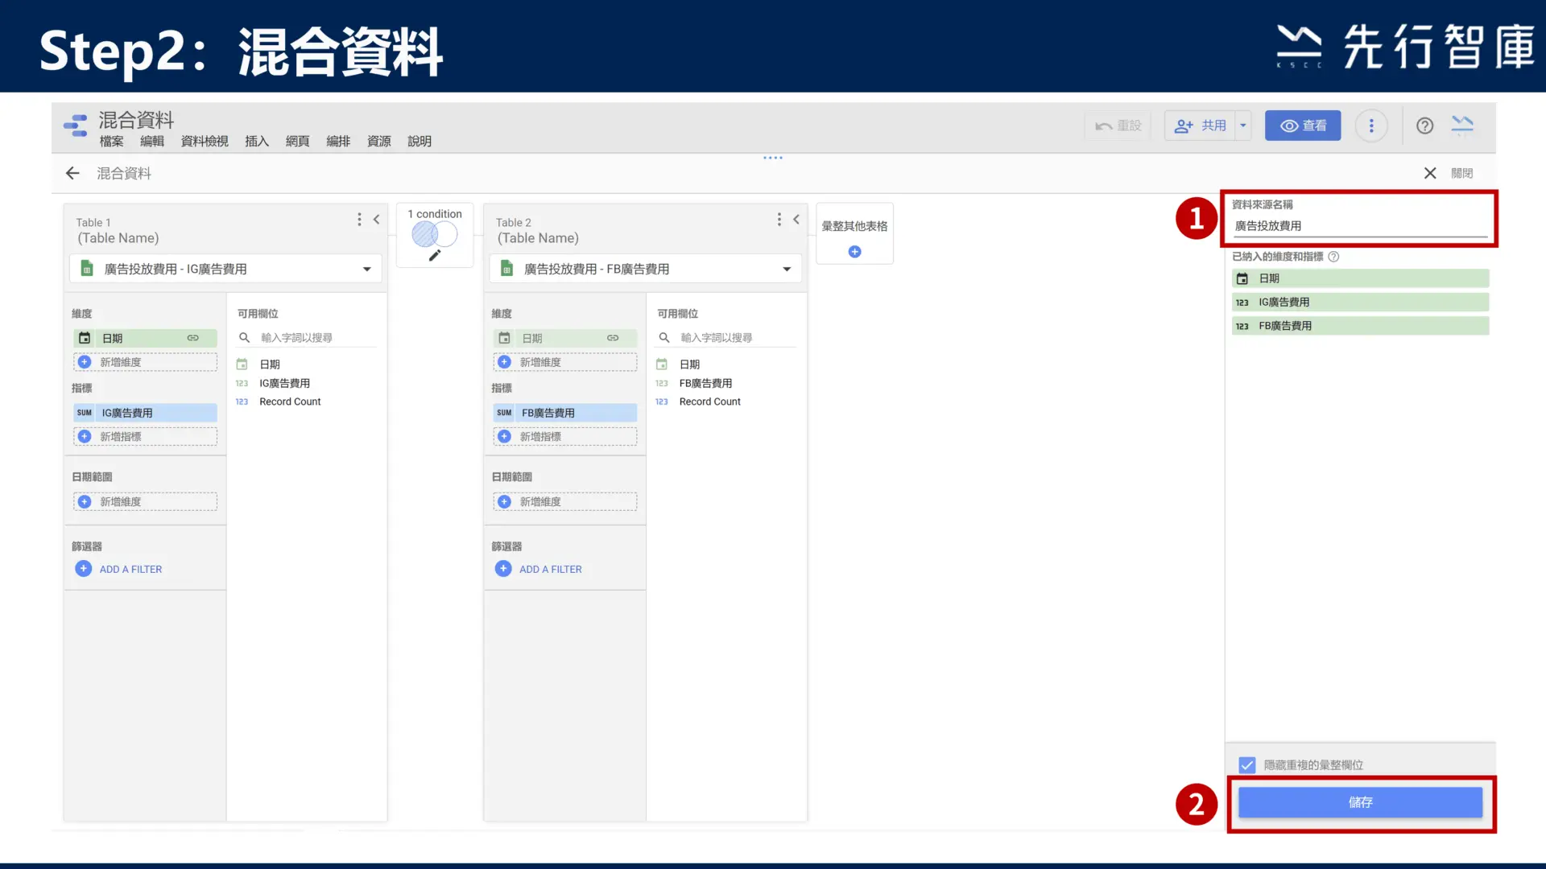Select Record Count in Table 2 available fields

[x=709, y=402]
